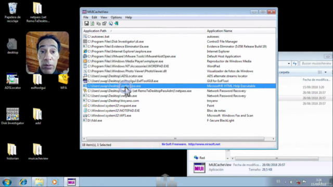Click the volume icon in system tray

click(291, 182)
